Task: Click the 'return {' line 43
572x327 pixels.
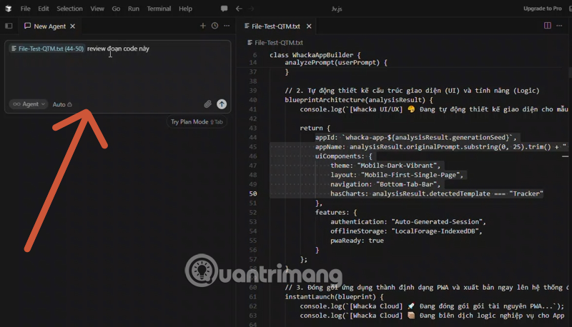Action: tap(315, 129)
